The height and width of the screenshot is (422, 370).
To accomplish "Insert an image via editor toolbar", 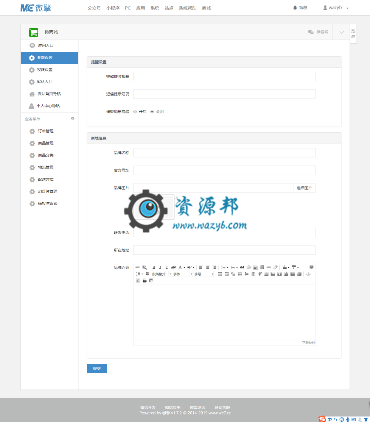I will point(255,267).
